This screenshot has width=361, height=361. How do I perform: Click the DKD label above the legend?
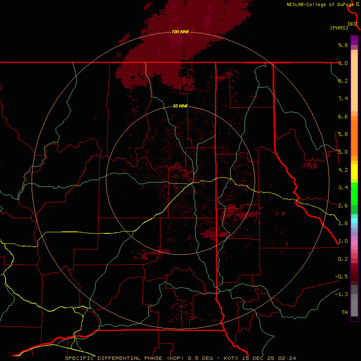tap(353, 24)
